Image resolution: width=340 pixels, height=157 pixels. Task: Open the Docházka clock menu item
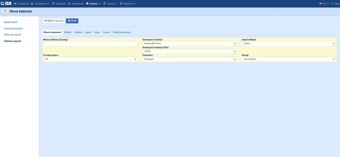tap(59, 4)
